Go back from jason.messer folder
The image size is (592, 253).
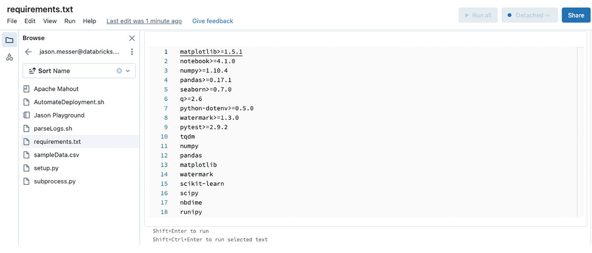coord(28,52)
